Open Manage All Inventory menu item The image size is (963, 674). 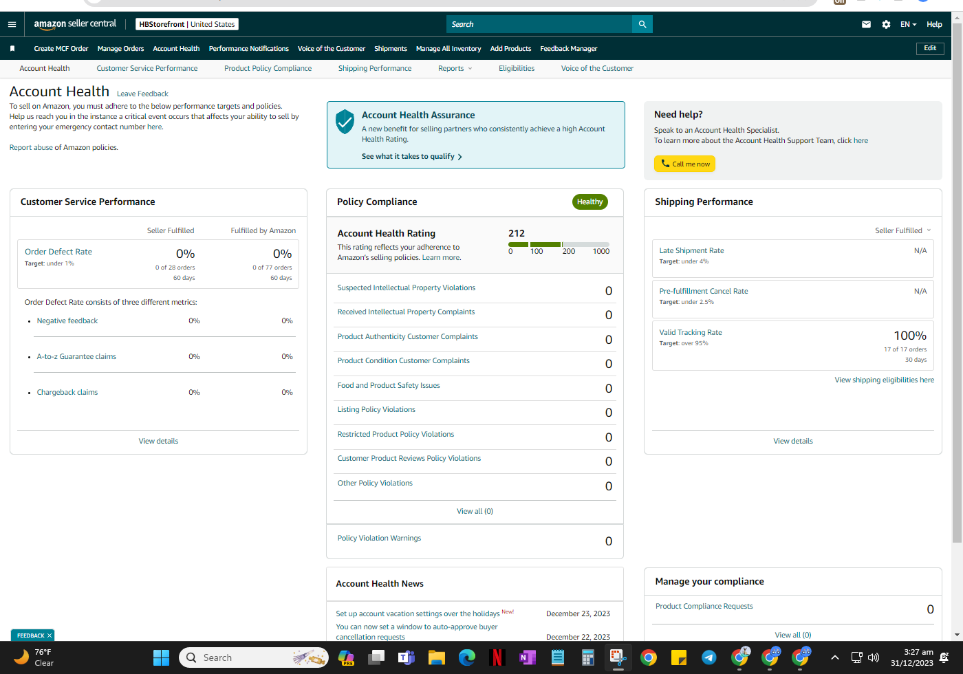448,49
